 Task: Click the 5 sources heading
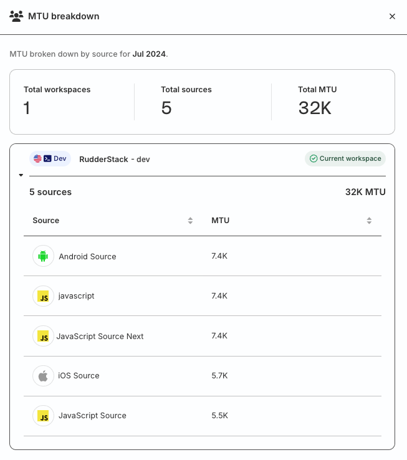click(50, 192)
